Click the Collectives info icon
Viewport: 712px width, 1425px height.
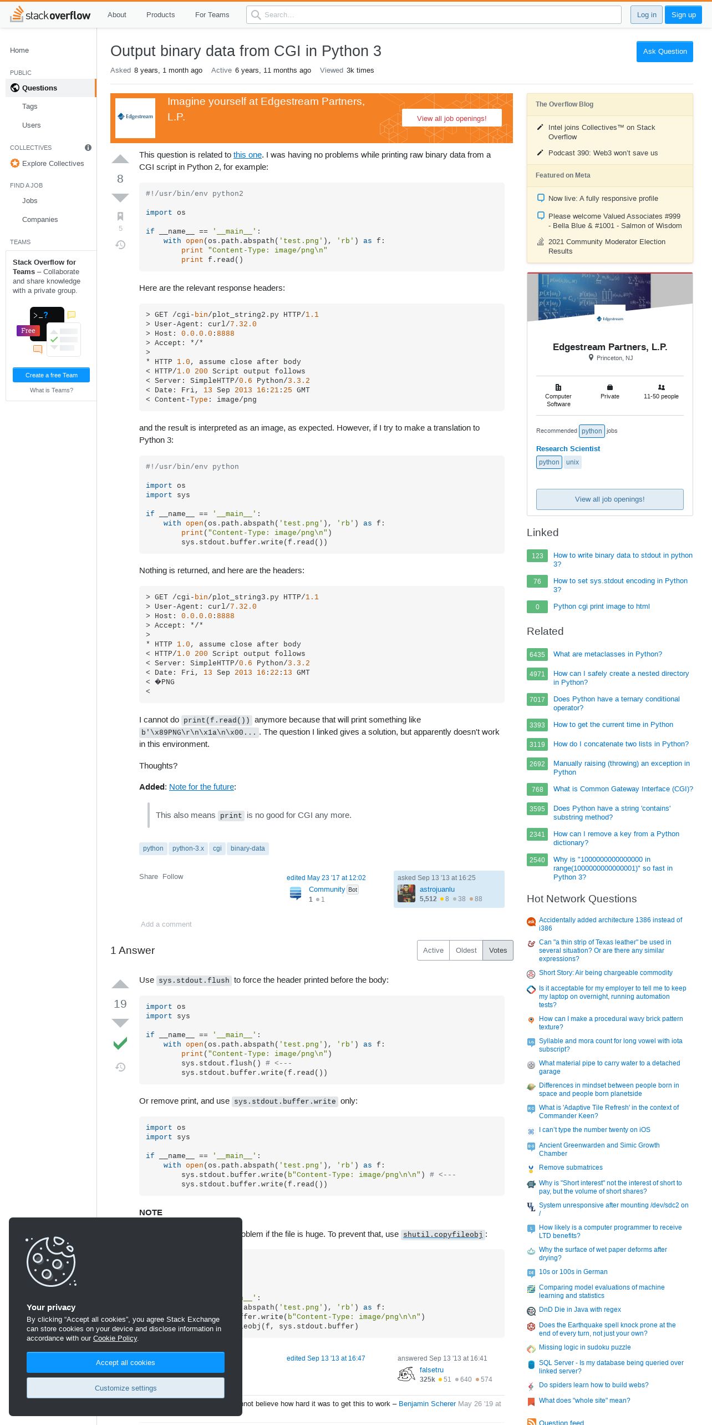88,148
